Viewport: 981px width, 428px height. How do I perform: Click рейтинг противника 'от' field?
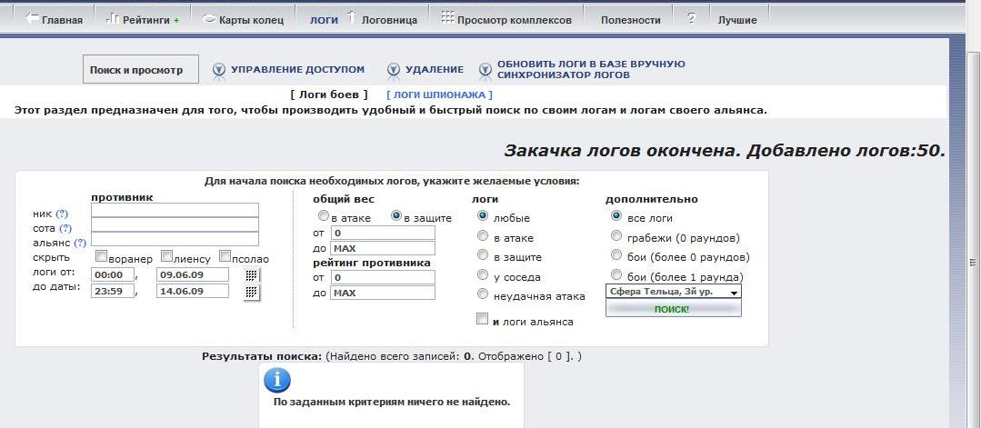coord(382,277)
